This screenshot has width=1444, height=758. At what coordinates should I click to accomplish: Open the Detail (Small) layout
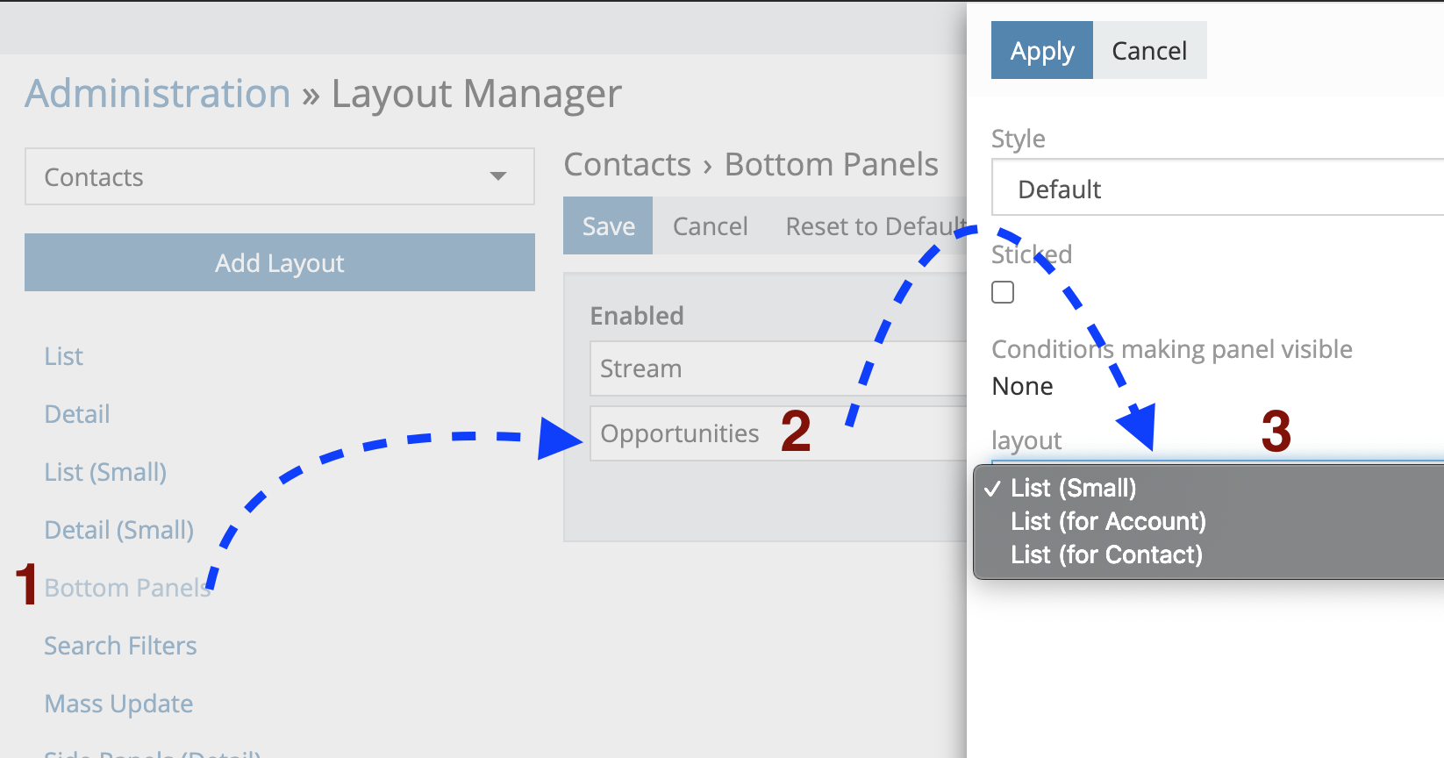119,530
